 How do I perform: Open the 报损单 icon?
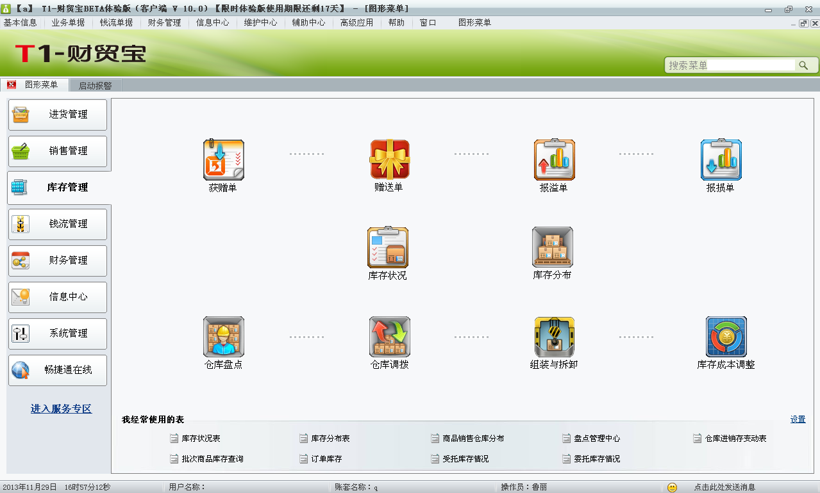721,160
